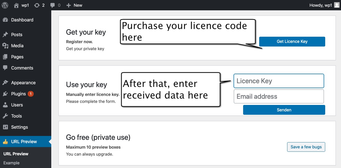Open the URL Preview submenu entry
The image size is (341, 168).
[16, 154]
